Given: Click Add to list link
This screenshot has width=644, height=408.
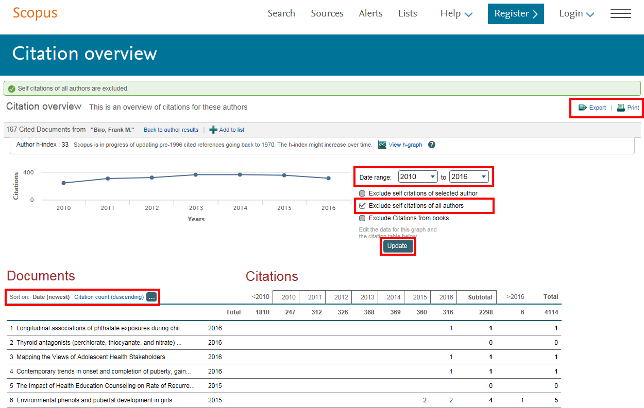Looking at the screenshot, I should (232, 130).
